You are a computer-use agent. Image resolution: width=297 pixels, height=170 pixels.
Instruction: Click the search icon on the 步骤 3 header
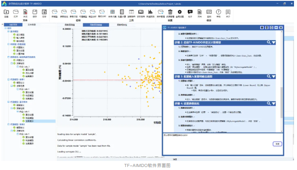click(269, 76)
